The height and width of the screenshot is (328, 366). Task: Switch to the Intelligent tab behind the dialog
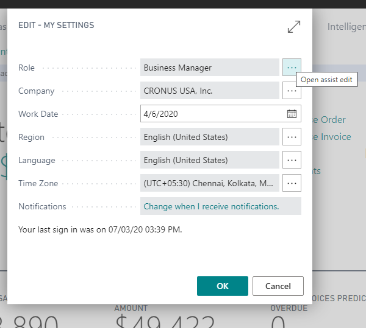346,27
